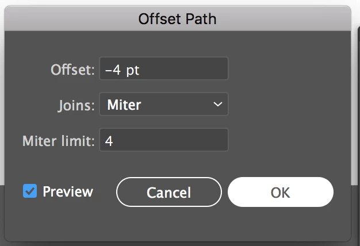The height and width of the screenshot is (246, 360).
Task: Click the "Miter limit:" field label
Action: tap(58, 141)
